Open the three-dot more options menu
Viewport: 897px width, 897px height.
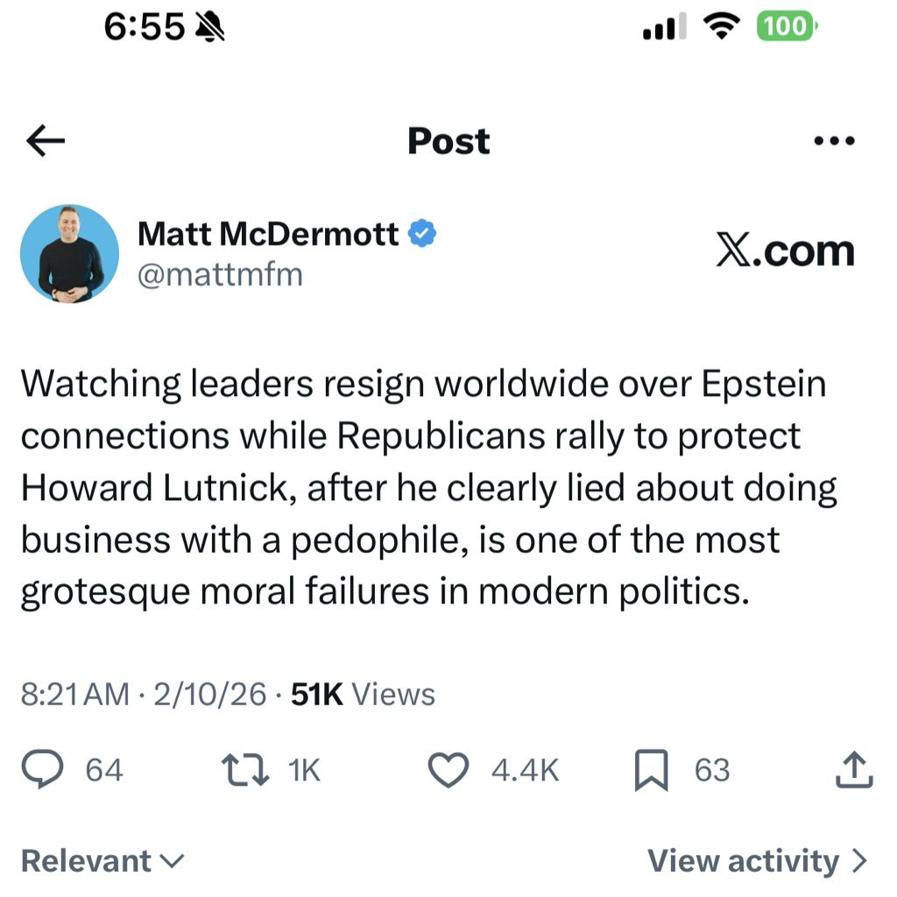(x=833, y=141)
